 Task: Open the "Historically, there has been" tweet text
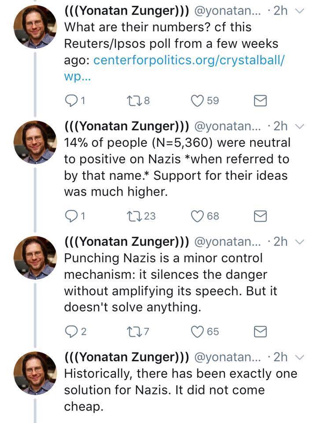[x=176, y=390]
